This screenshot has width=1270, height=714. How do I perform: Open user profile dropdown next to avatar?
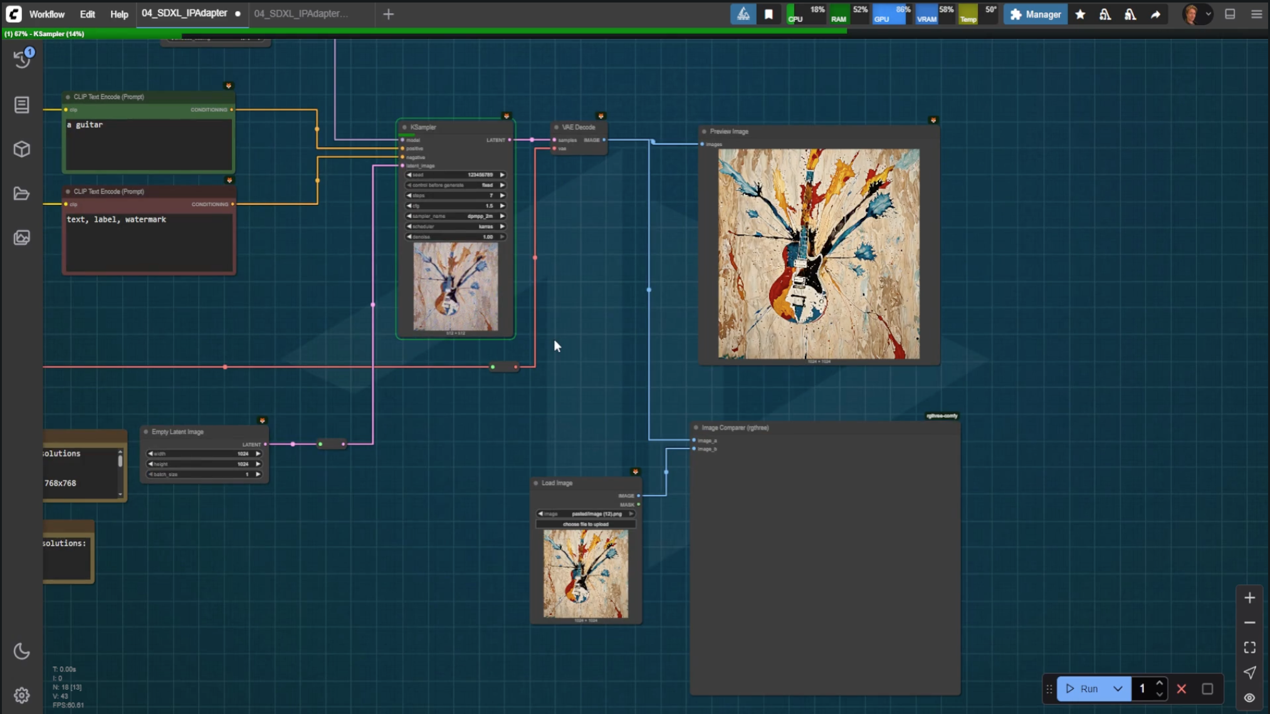click(x=1209, y=14)
